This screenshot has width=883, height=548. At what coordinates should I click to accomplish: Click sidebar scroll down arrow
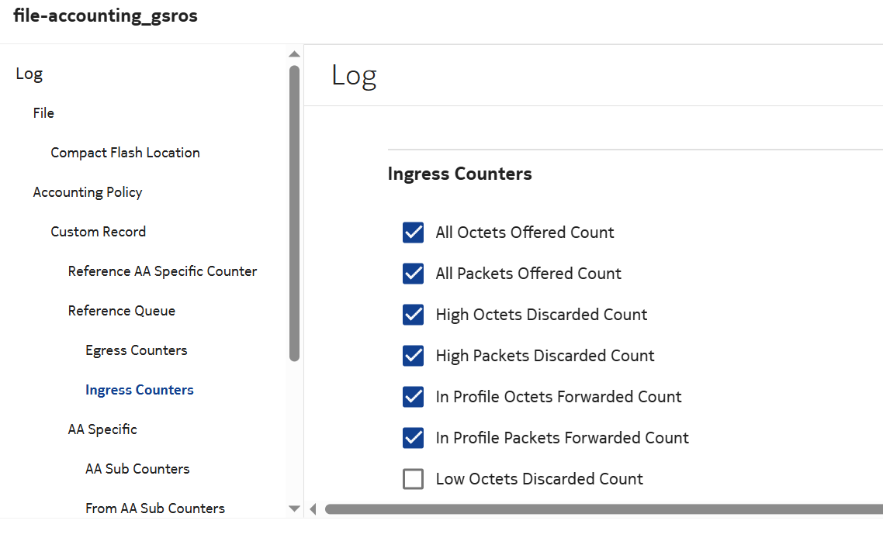[294, 508]
